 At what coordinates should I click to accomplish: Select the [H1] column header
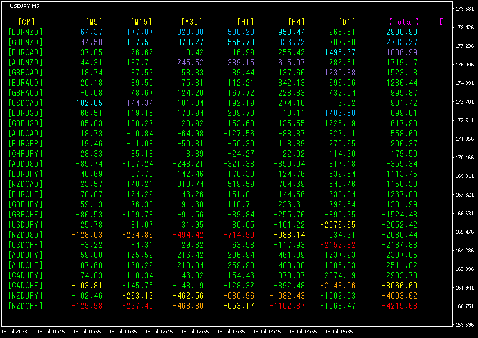point(246,21)
